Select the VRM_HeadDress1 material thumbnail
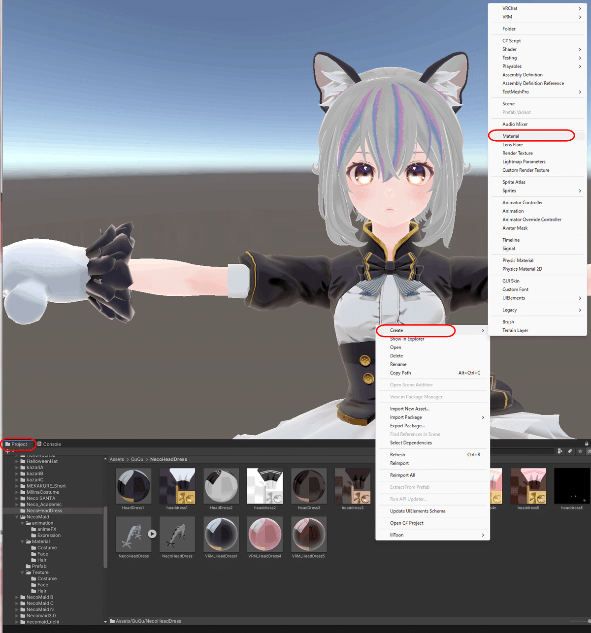This screenshot has height=633, width=591. [x=221, y=534]
